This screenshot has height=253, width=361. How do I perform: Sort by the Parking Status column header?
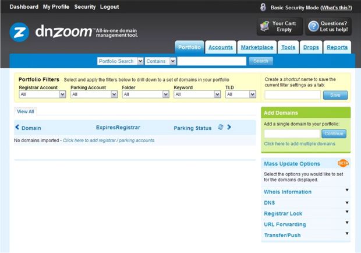(193, 128)
